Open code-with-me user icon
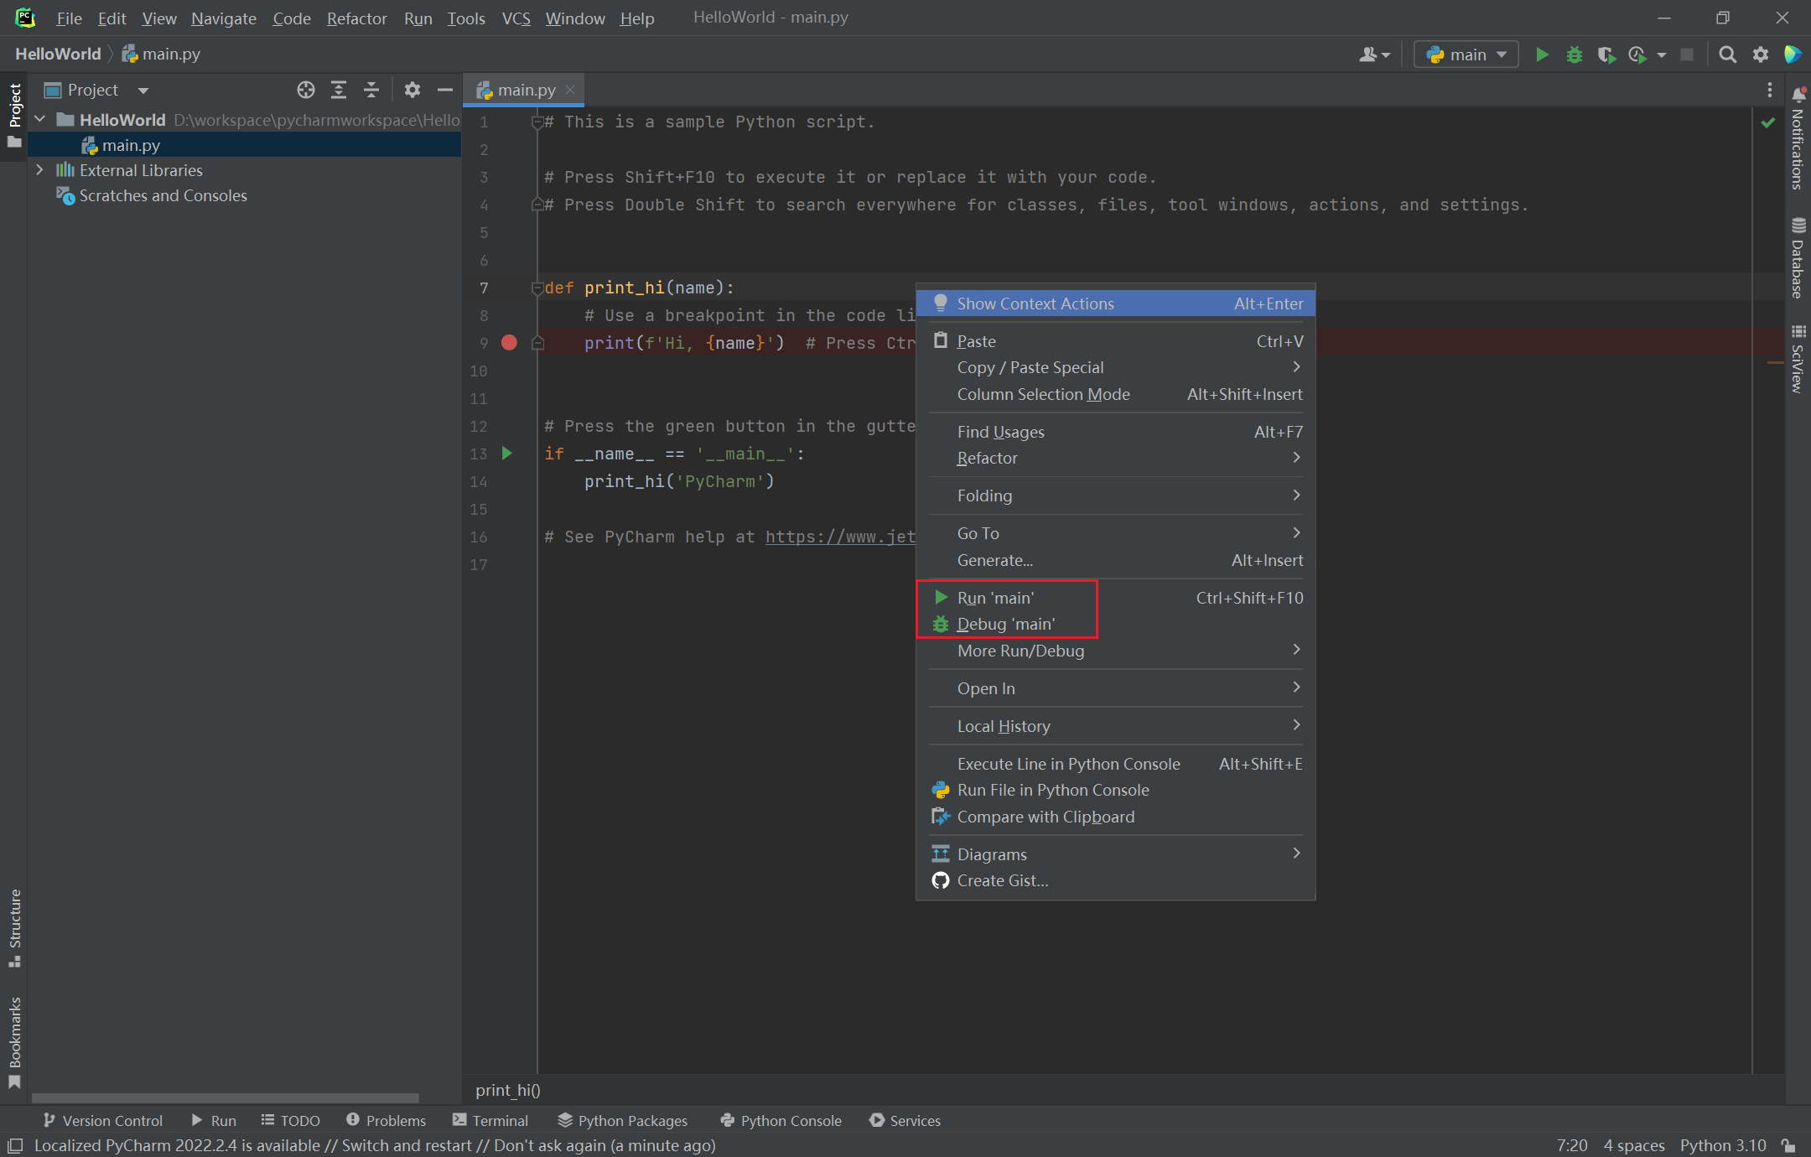The width and height of the screenshot is (1811, 1157). (1373, 54)
